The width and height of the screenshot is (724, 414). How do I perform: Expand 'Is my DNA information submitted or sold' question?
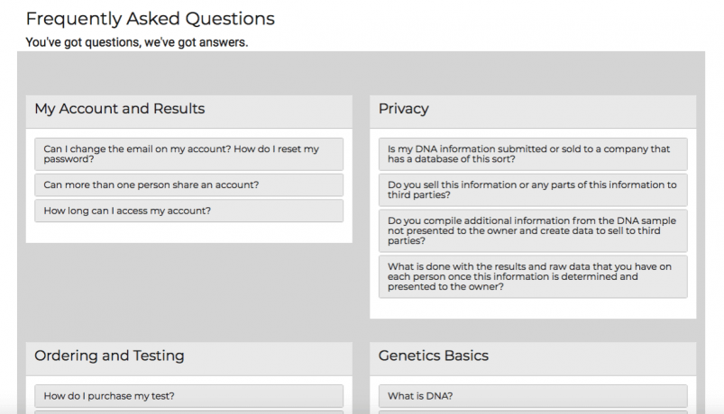click(x=532, y=154)
